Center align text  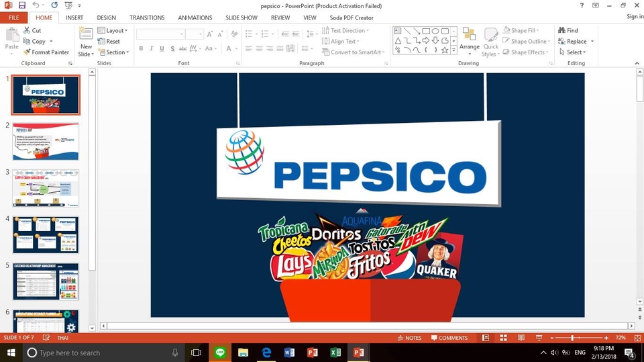coord(259,48)
